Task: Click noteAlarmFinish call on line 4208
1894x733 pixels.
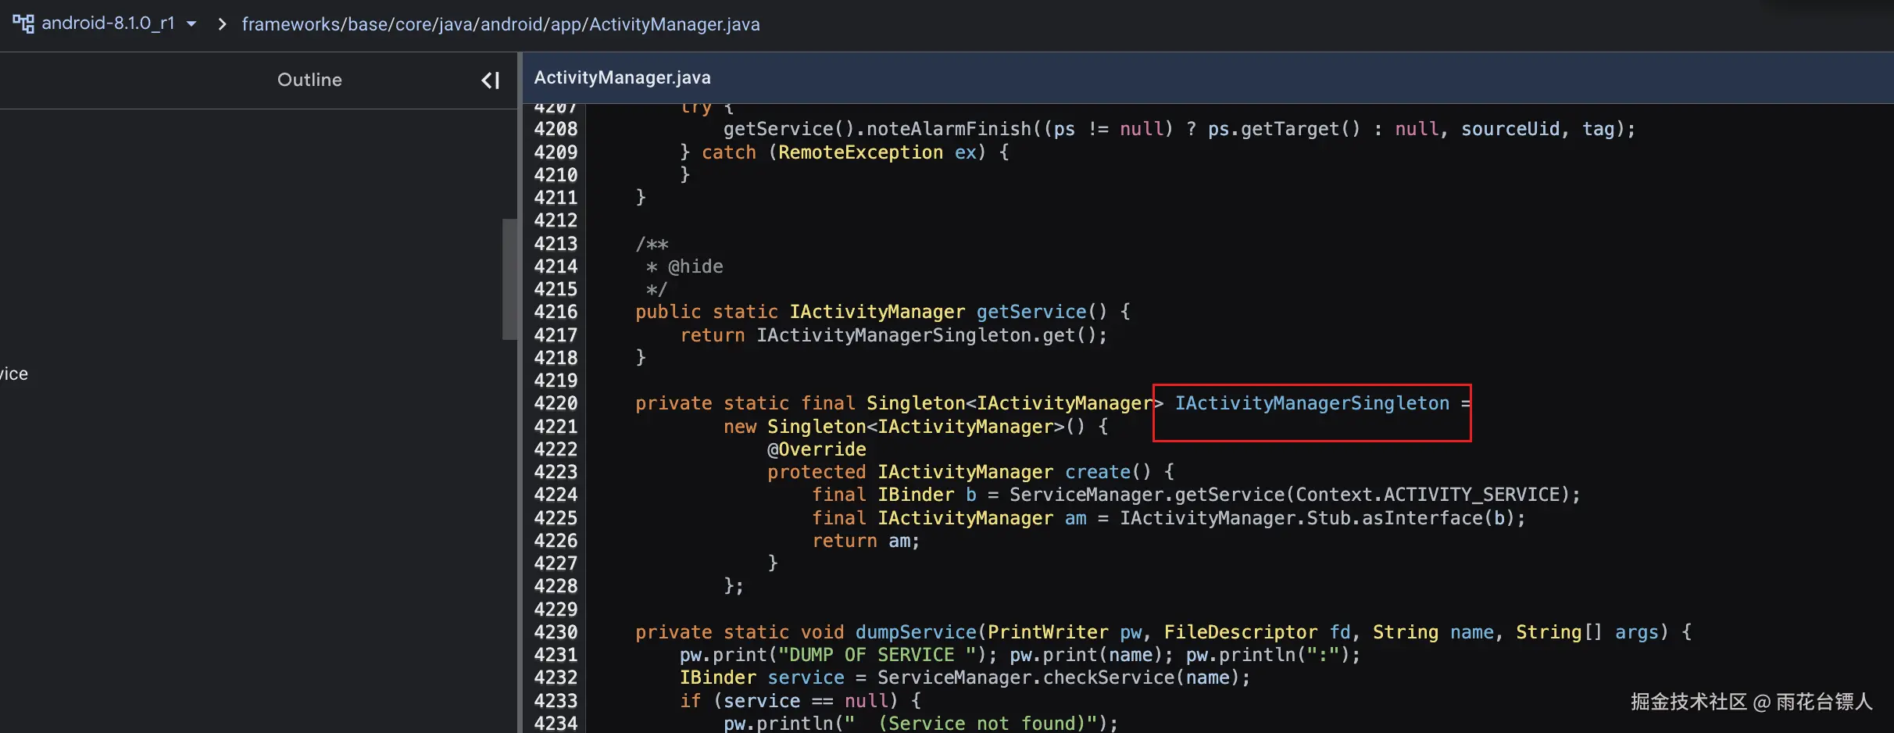Action: [x=949, y=129]
